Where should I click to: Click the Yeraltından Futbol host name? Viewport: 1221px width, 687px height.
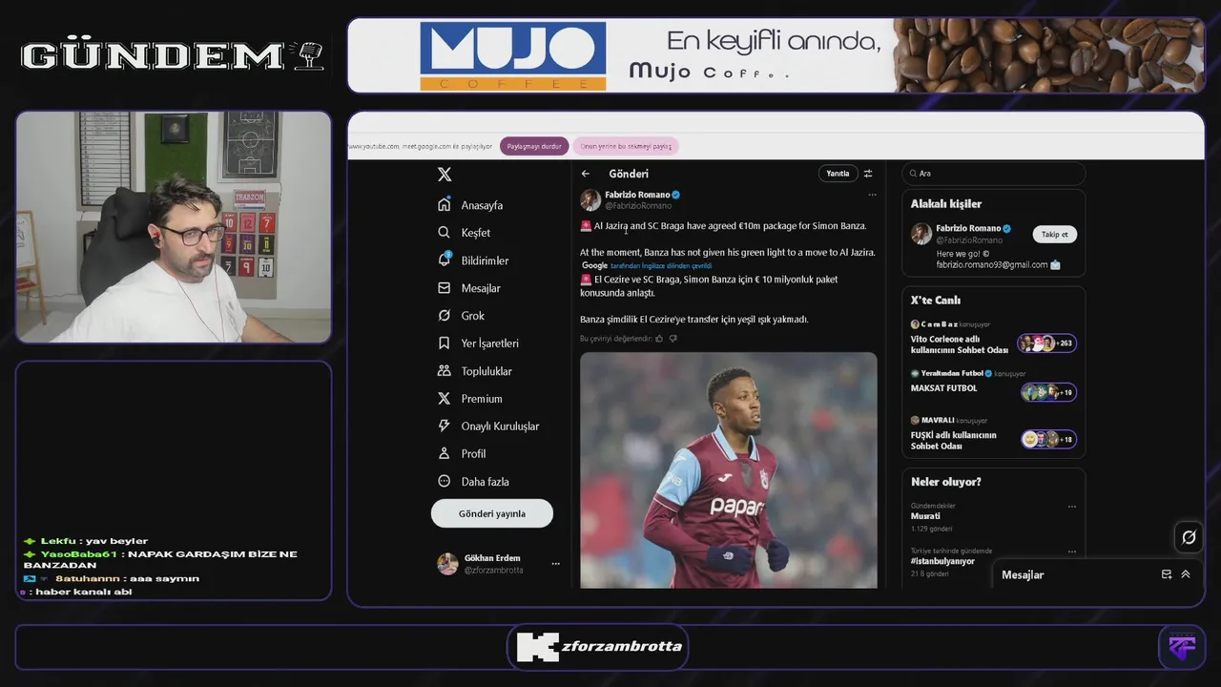(952, 373)
